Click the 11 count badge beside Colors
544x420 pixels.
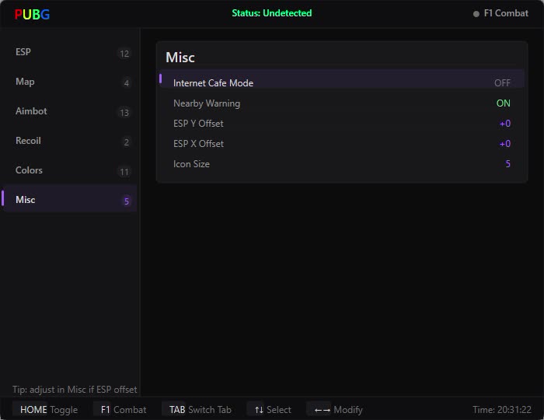[x=124, y=172]
